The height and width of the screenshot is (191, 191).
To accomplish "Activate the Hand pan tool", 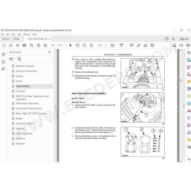I will (77, 45).
